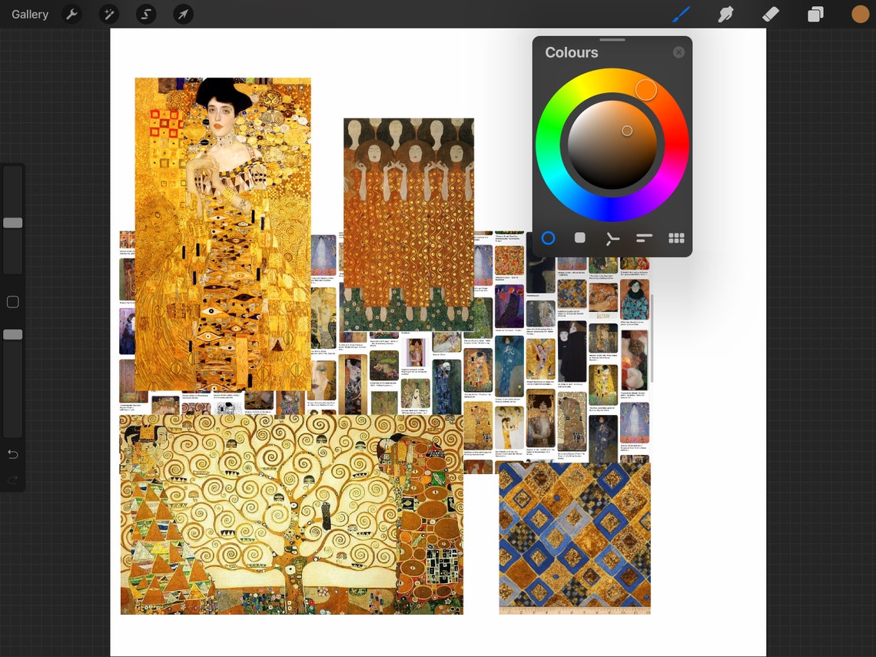Screen dimensions: 876x657
Task: Open the active colour swatch
Action: pyautogui.click(x=860, y=13)
